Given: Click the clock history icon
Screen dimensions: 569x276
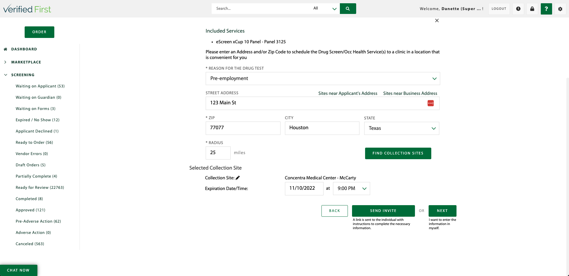Looking at the screenshot, I should coord(518,9).
